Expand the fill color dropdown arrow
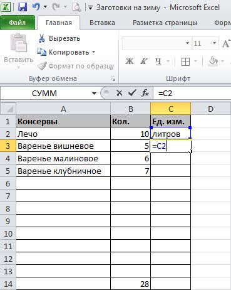231x290 pixels. [x=223, y=62]
